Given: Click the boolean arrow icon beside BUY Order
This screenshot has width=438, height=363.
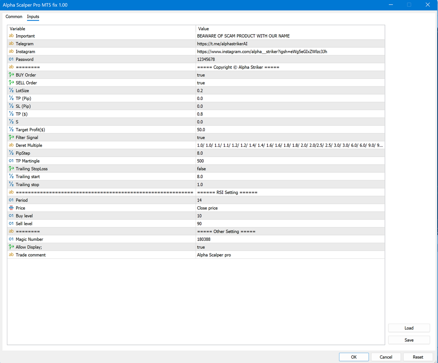Looking at the screenshot, I should (x=11, y=75).
